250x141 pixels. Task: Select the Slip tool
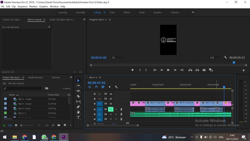(78, 102)
